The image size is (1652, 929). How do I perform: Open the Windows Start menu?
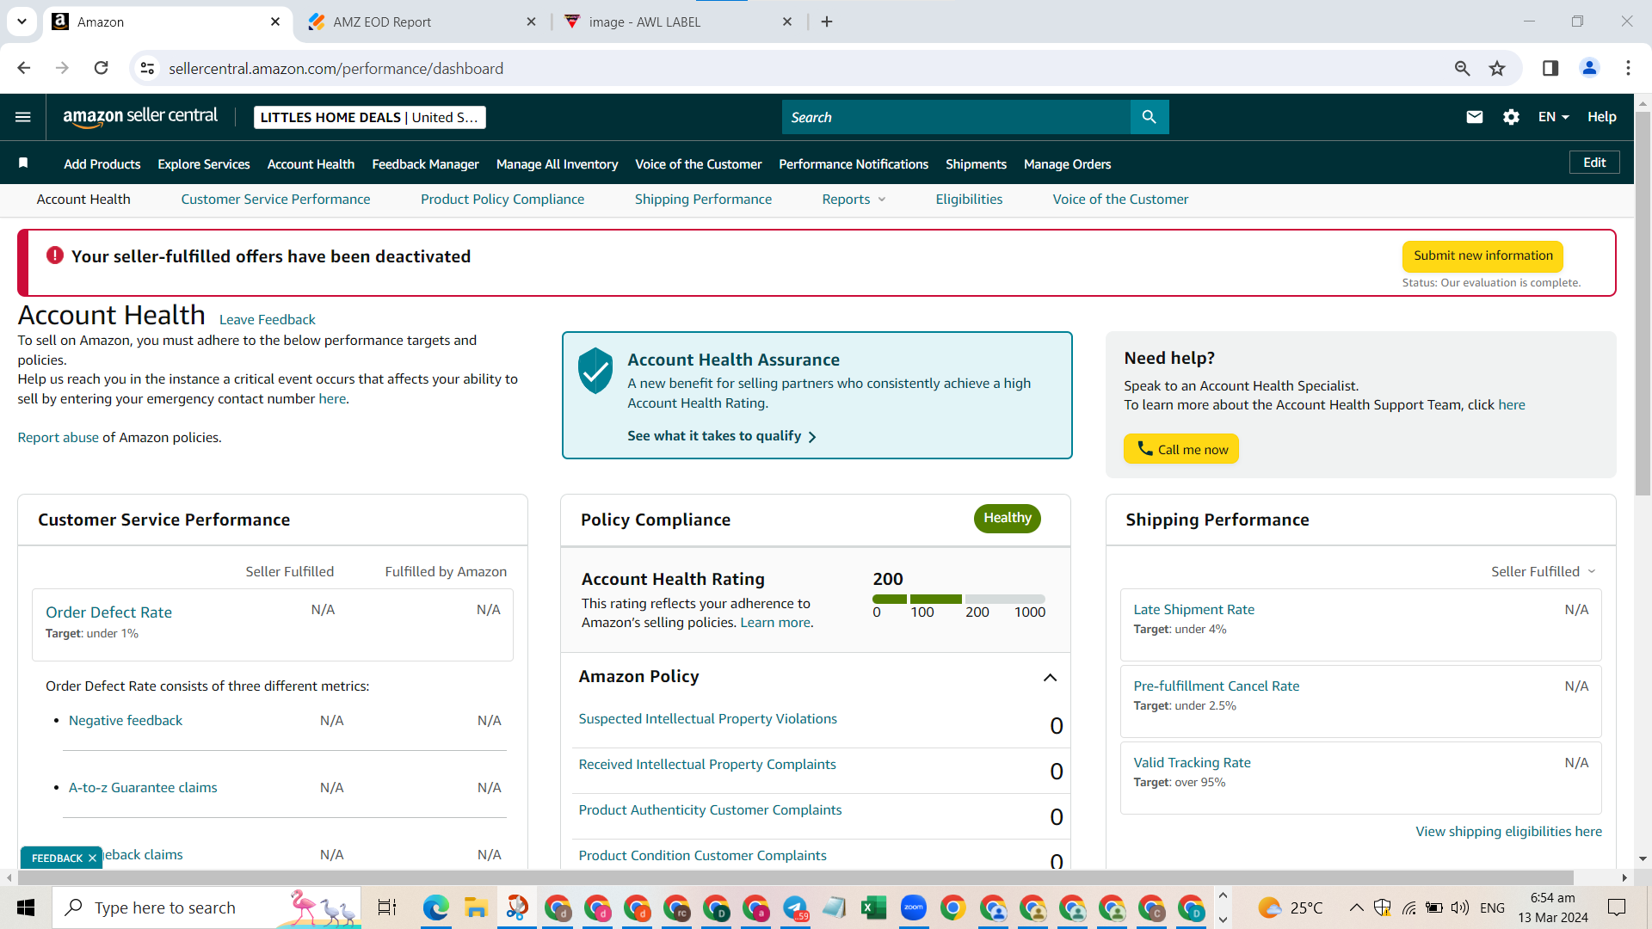pyautogui.click(x=26, y=907)
